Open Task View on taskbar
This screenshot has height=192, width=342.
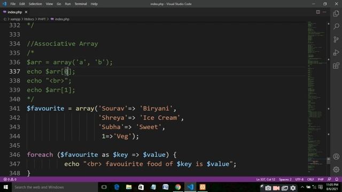click(104, 187)
